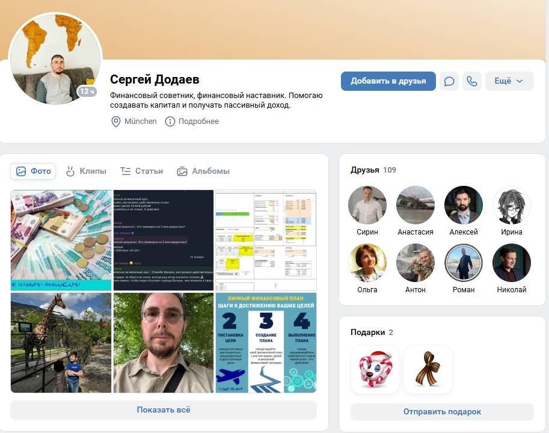The image size is (549, 433).
Task: Click the name Анастасия under avatar
Action: [416, 232]
